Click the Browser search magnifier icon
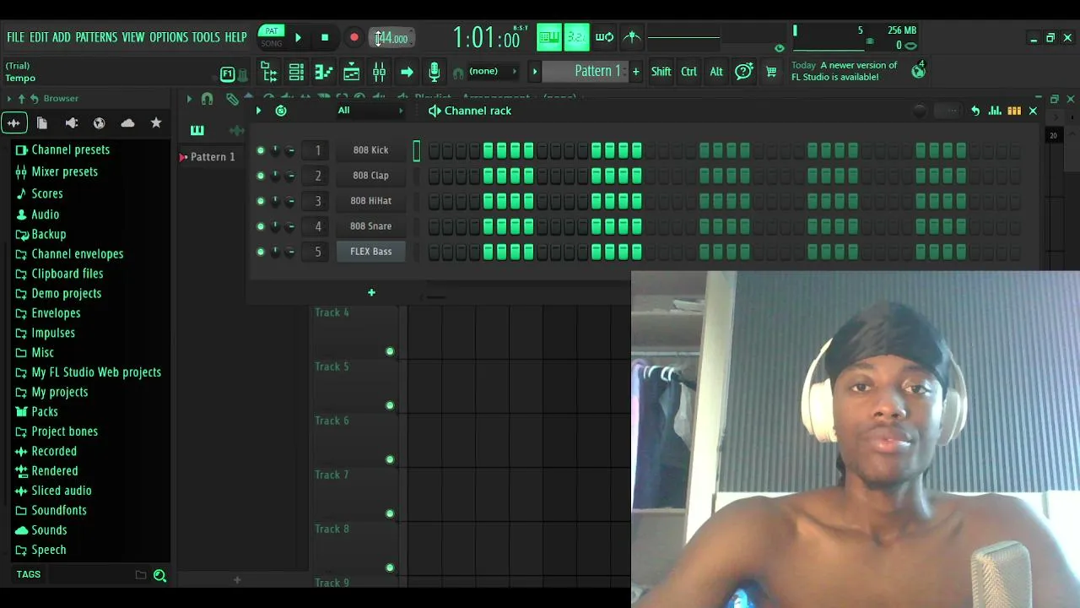Viewport: 1080px width, 608px height. click(159, 575)
